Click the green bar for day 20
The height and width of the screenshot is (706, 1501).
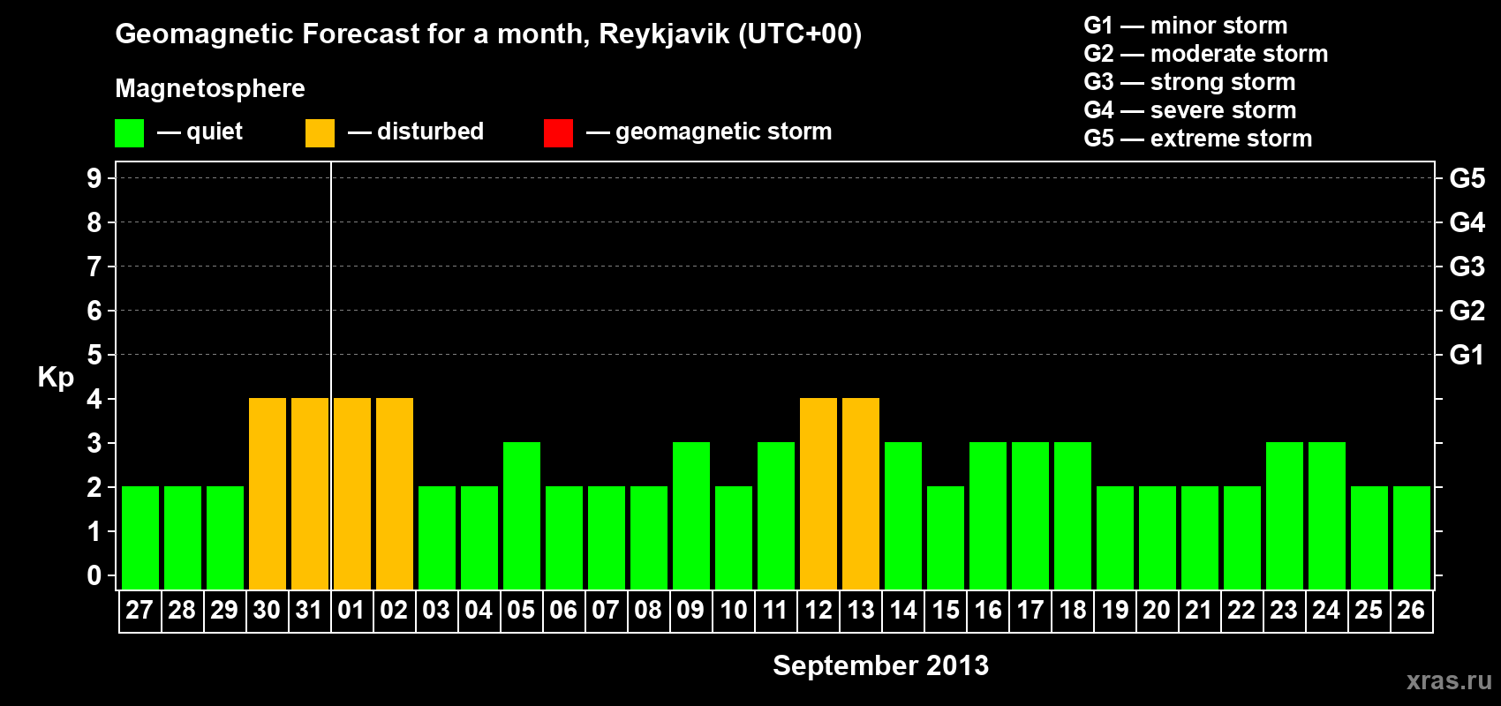pyautogui.click(x=1158, y=538)
